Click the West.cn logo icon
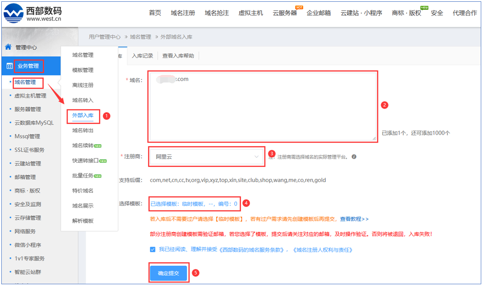Viewport: 483px width, 286px height. (13, 13)
